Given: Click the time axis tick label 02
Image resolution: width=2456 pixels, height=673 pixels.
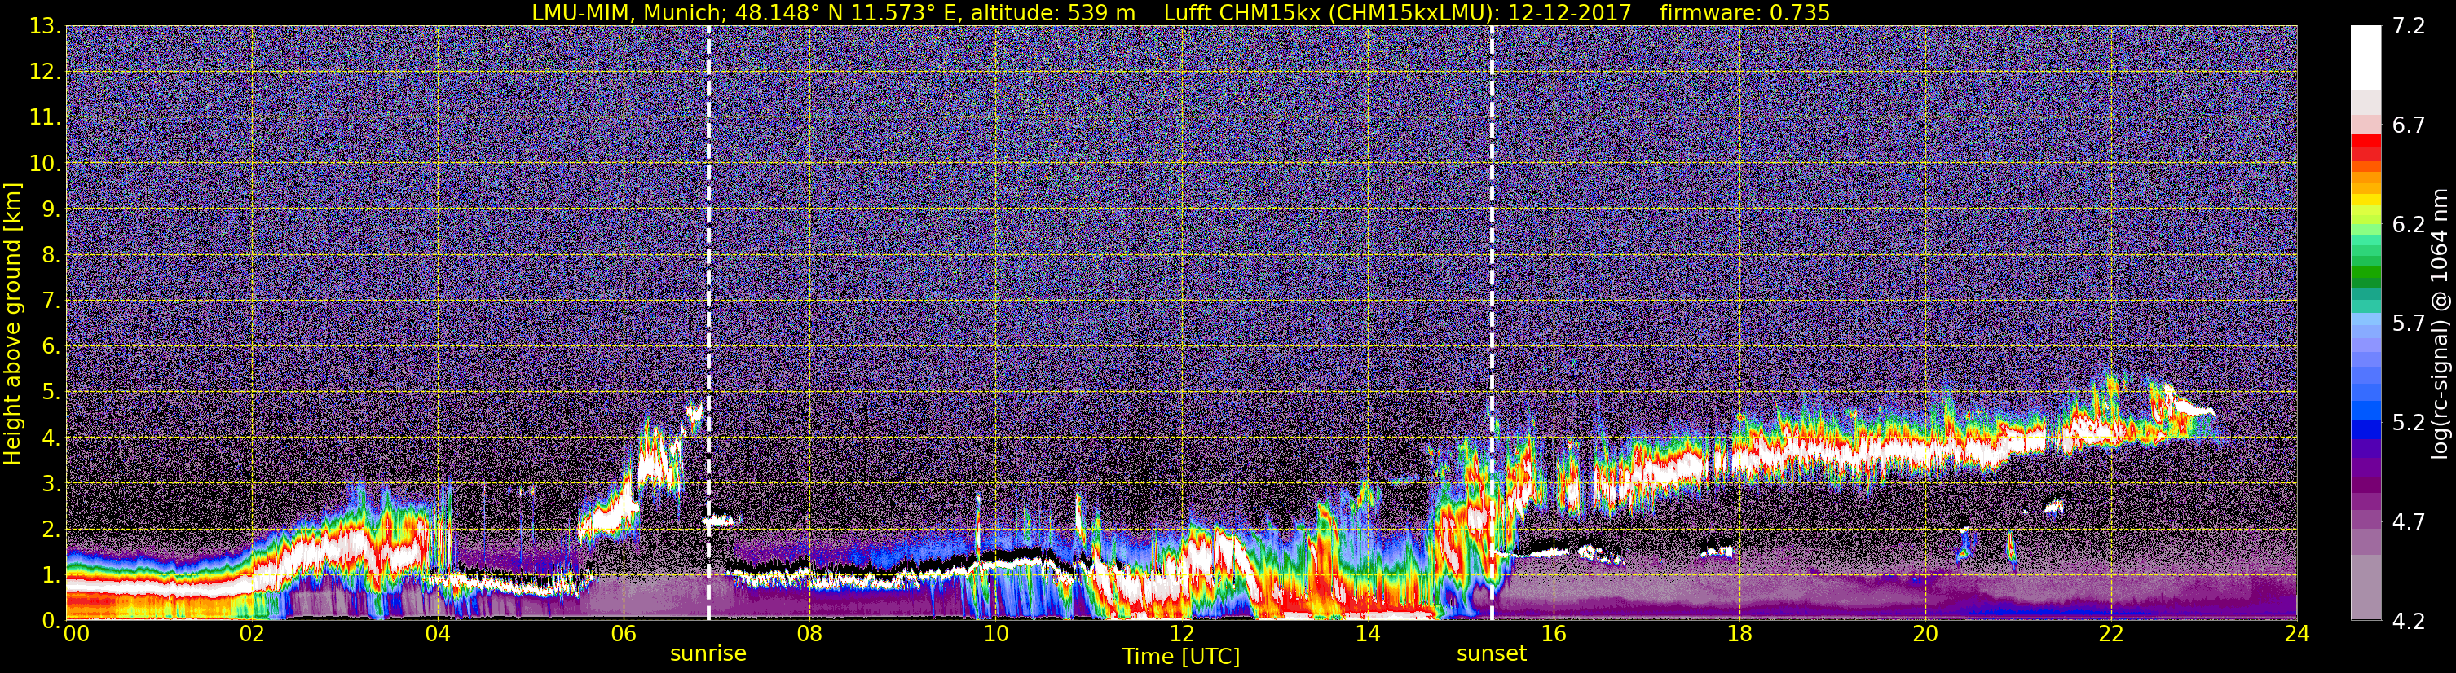Looking at the screenshot, I should coord(252,634).
